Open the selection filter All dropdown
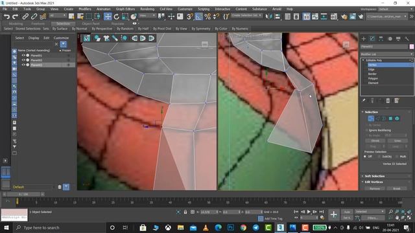 tap(58, 16)
